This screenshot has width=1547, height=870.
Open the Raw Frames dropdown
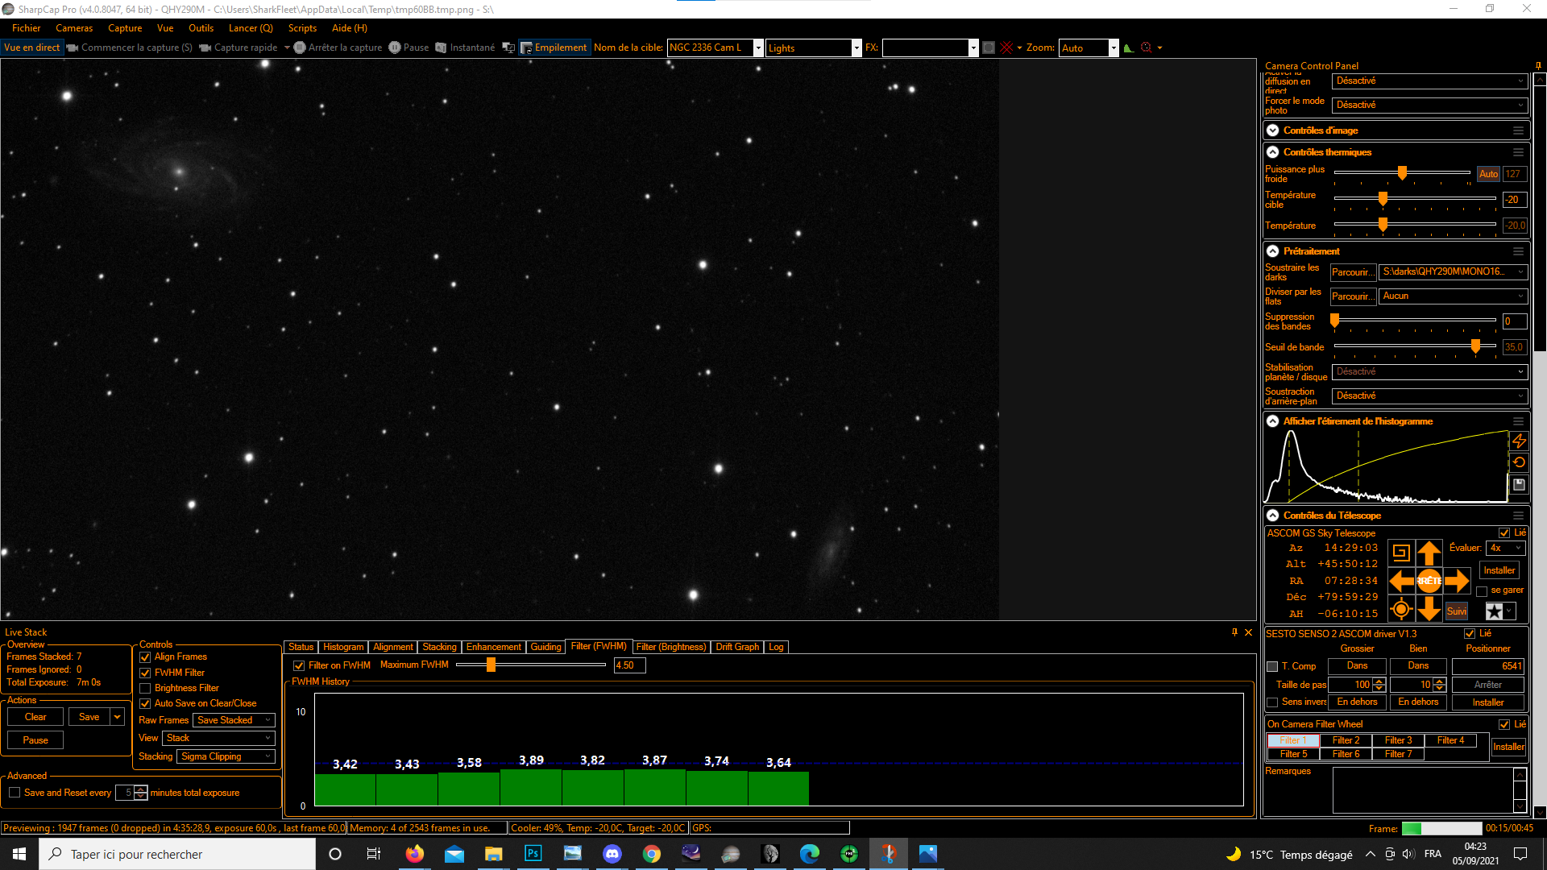[234, 720]
